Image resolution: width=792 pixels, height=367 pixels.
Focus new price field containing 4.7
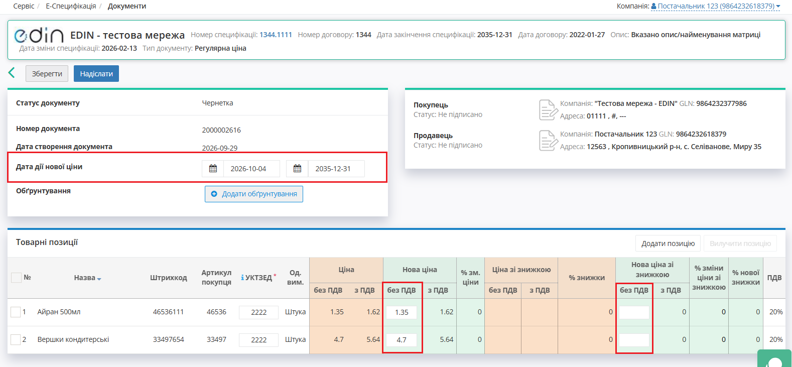pos(402,339)
